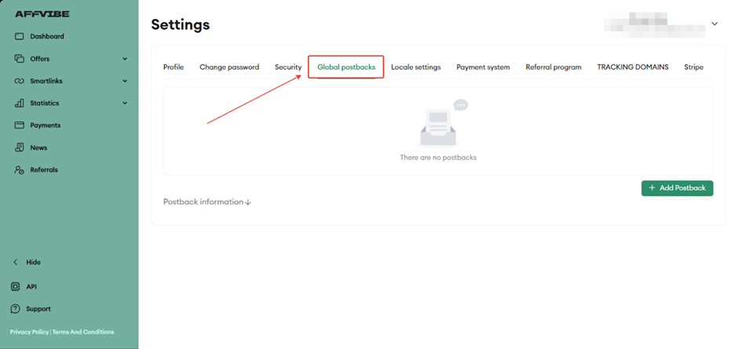Select the TRACKING DOMAINS tab
The image size is (738, 349).
point(632,67)
